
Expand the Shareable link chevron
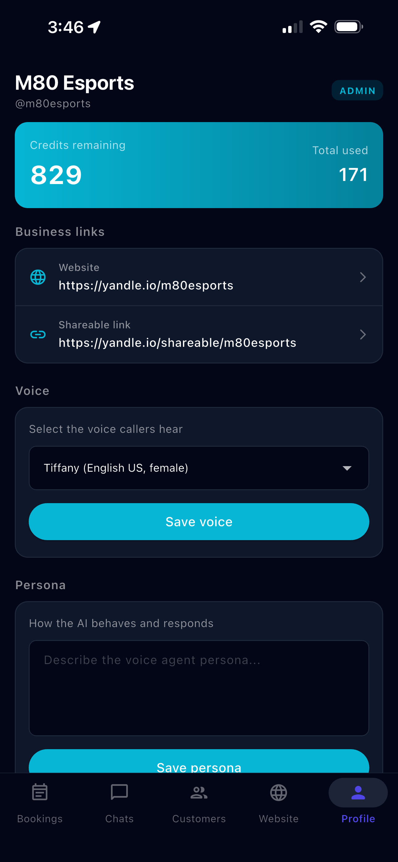coord(363,334)
